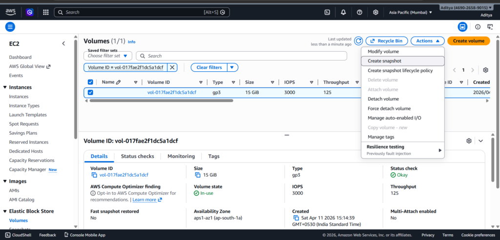Open the vol-017fae2f1dc5a1dcf link in table
The height and width of the screenshot is (240, 500).
pos(171,92)
